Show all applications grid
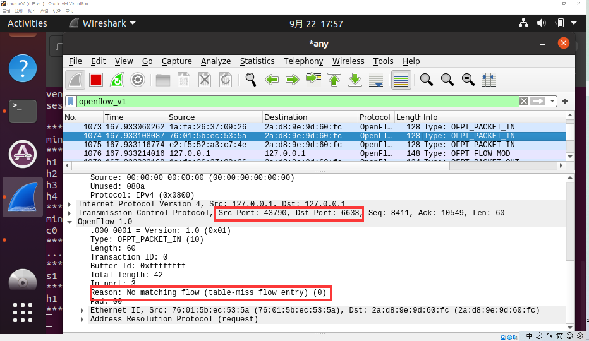Viewport: 589px width, 341px height. (x=23, y=313)
